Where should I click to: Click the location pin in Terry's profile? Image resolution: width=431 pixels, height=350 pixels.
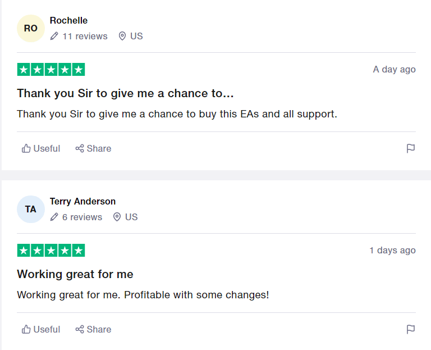(117, 217)
